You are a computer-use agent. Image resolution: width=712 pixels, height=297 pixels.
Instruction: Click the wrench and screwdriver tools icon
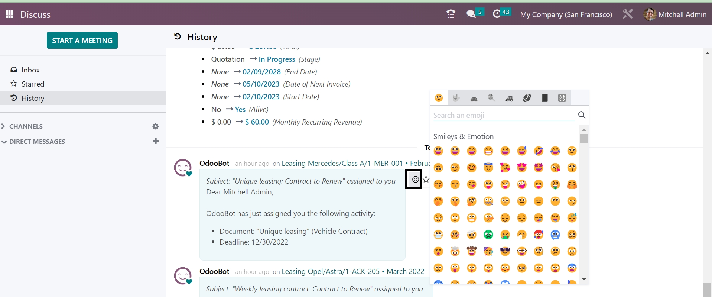627,14
